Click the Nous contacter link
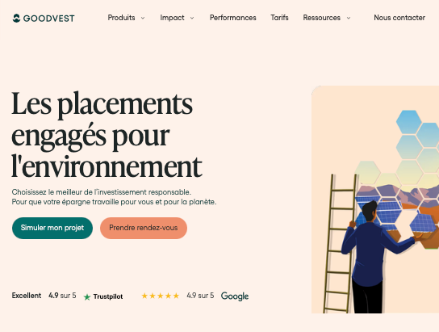 (399, 18)
